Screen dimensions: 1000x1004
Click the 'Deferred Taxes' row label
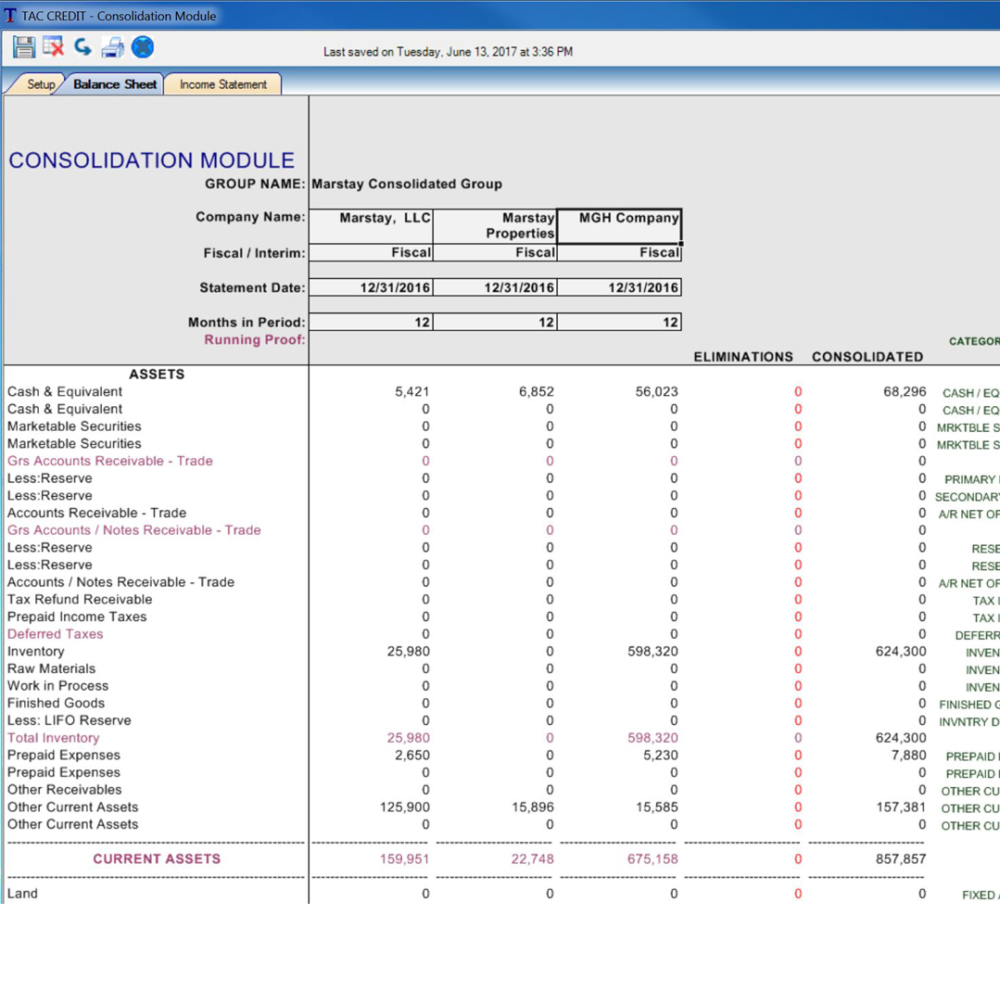click(x=55, y=634)
